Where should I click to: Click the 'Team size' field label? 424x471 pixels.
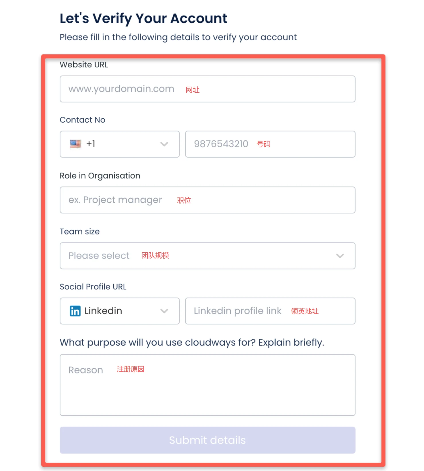[79, 232]
